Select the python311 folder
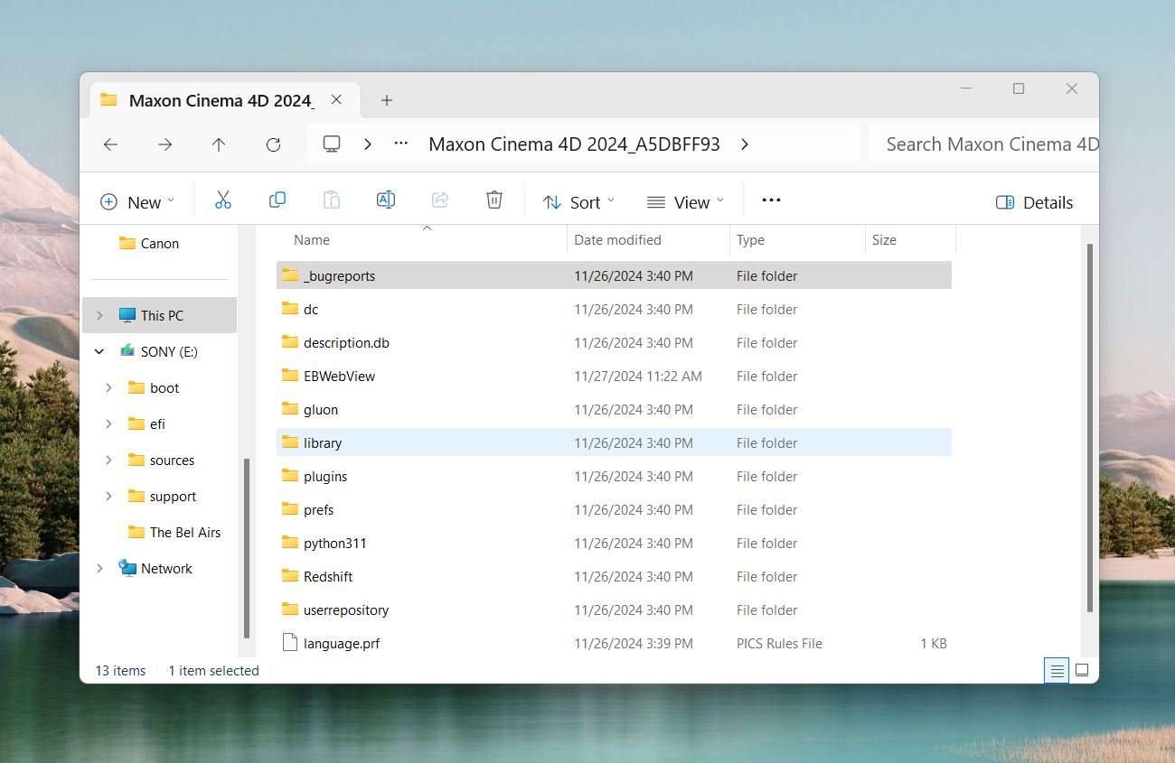1175x763 pixels. 614,543
